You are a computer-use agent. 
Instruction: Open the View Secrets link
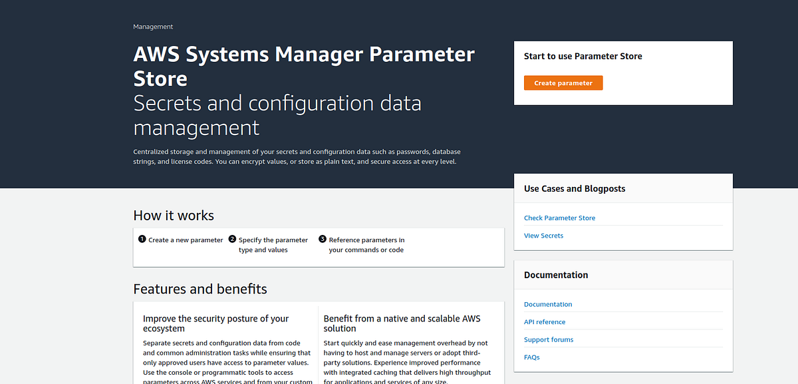point(543,235)
